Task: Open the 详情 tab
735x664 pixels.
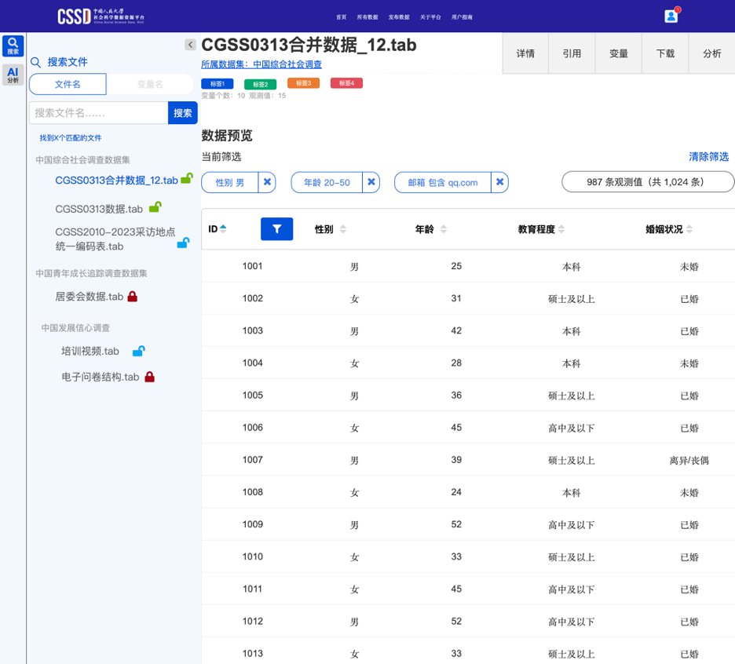Action: (x=525, y=53)
